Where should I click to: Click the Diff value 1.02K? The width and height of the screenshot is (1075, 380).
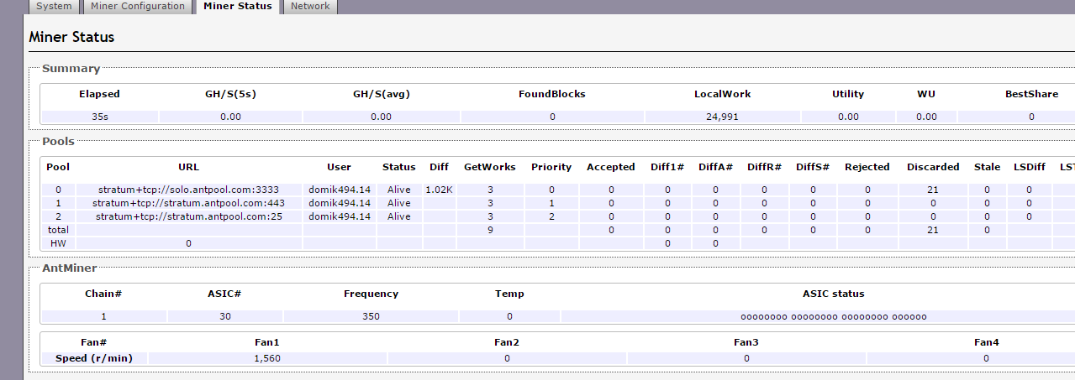[x=440, y=190]
